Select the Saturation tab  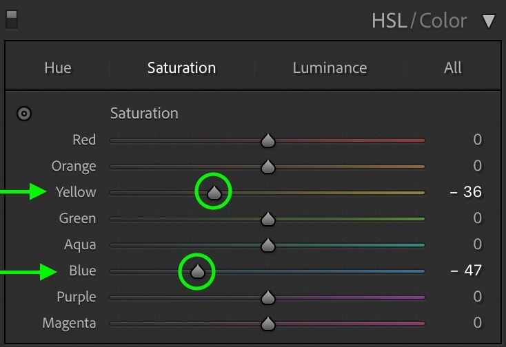click(182, 68)
